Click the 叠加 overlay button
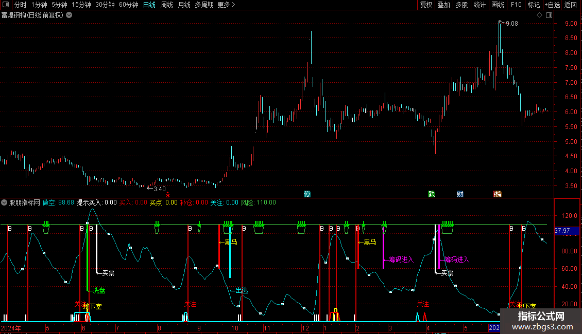Screen dimensions: 582x334 444,5
